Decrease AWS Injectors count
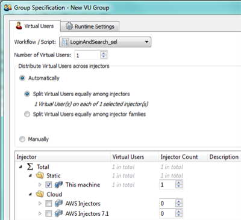This screenshot has height=220, width=241. [179, 206]
